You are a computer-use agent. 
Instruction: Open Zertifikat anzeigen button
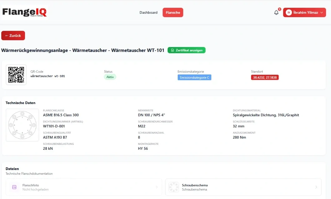pos(187,50)
